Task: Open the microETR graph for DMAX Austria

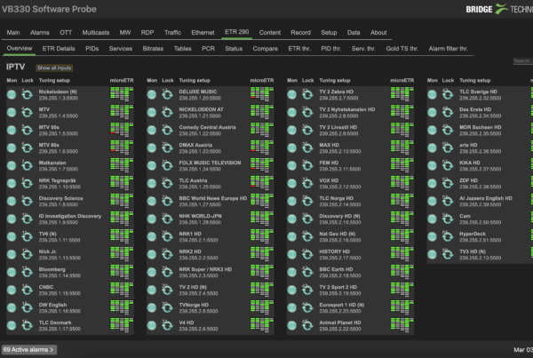Action: click(x=262, y=147)
